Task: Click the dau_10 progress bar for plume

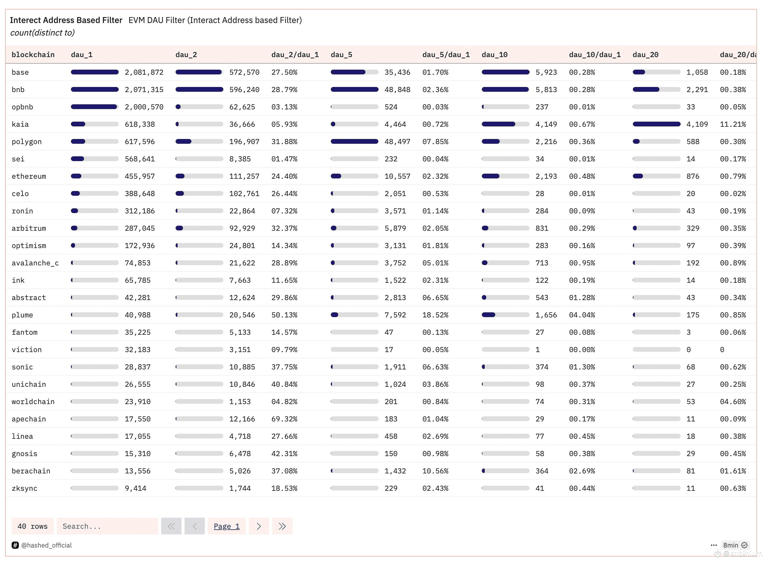Action: click(x=506, y=315)
